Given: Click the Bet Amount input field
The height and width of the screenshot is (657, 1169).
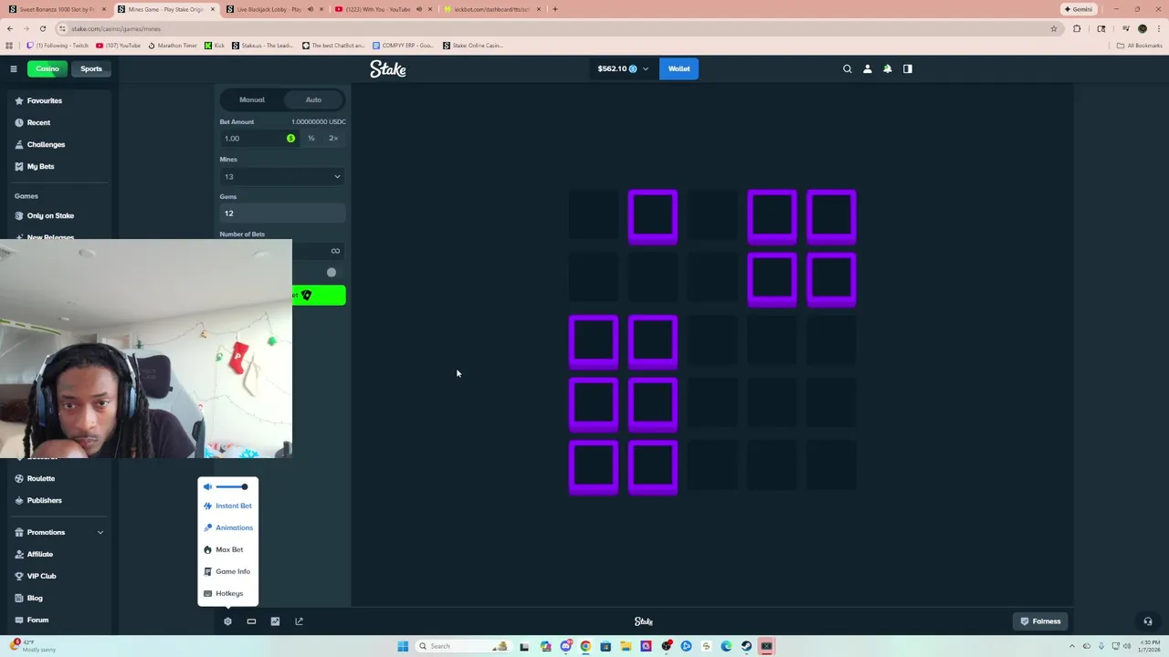Looking at the screenshot, I should click(x=259, y=139).
